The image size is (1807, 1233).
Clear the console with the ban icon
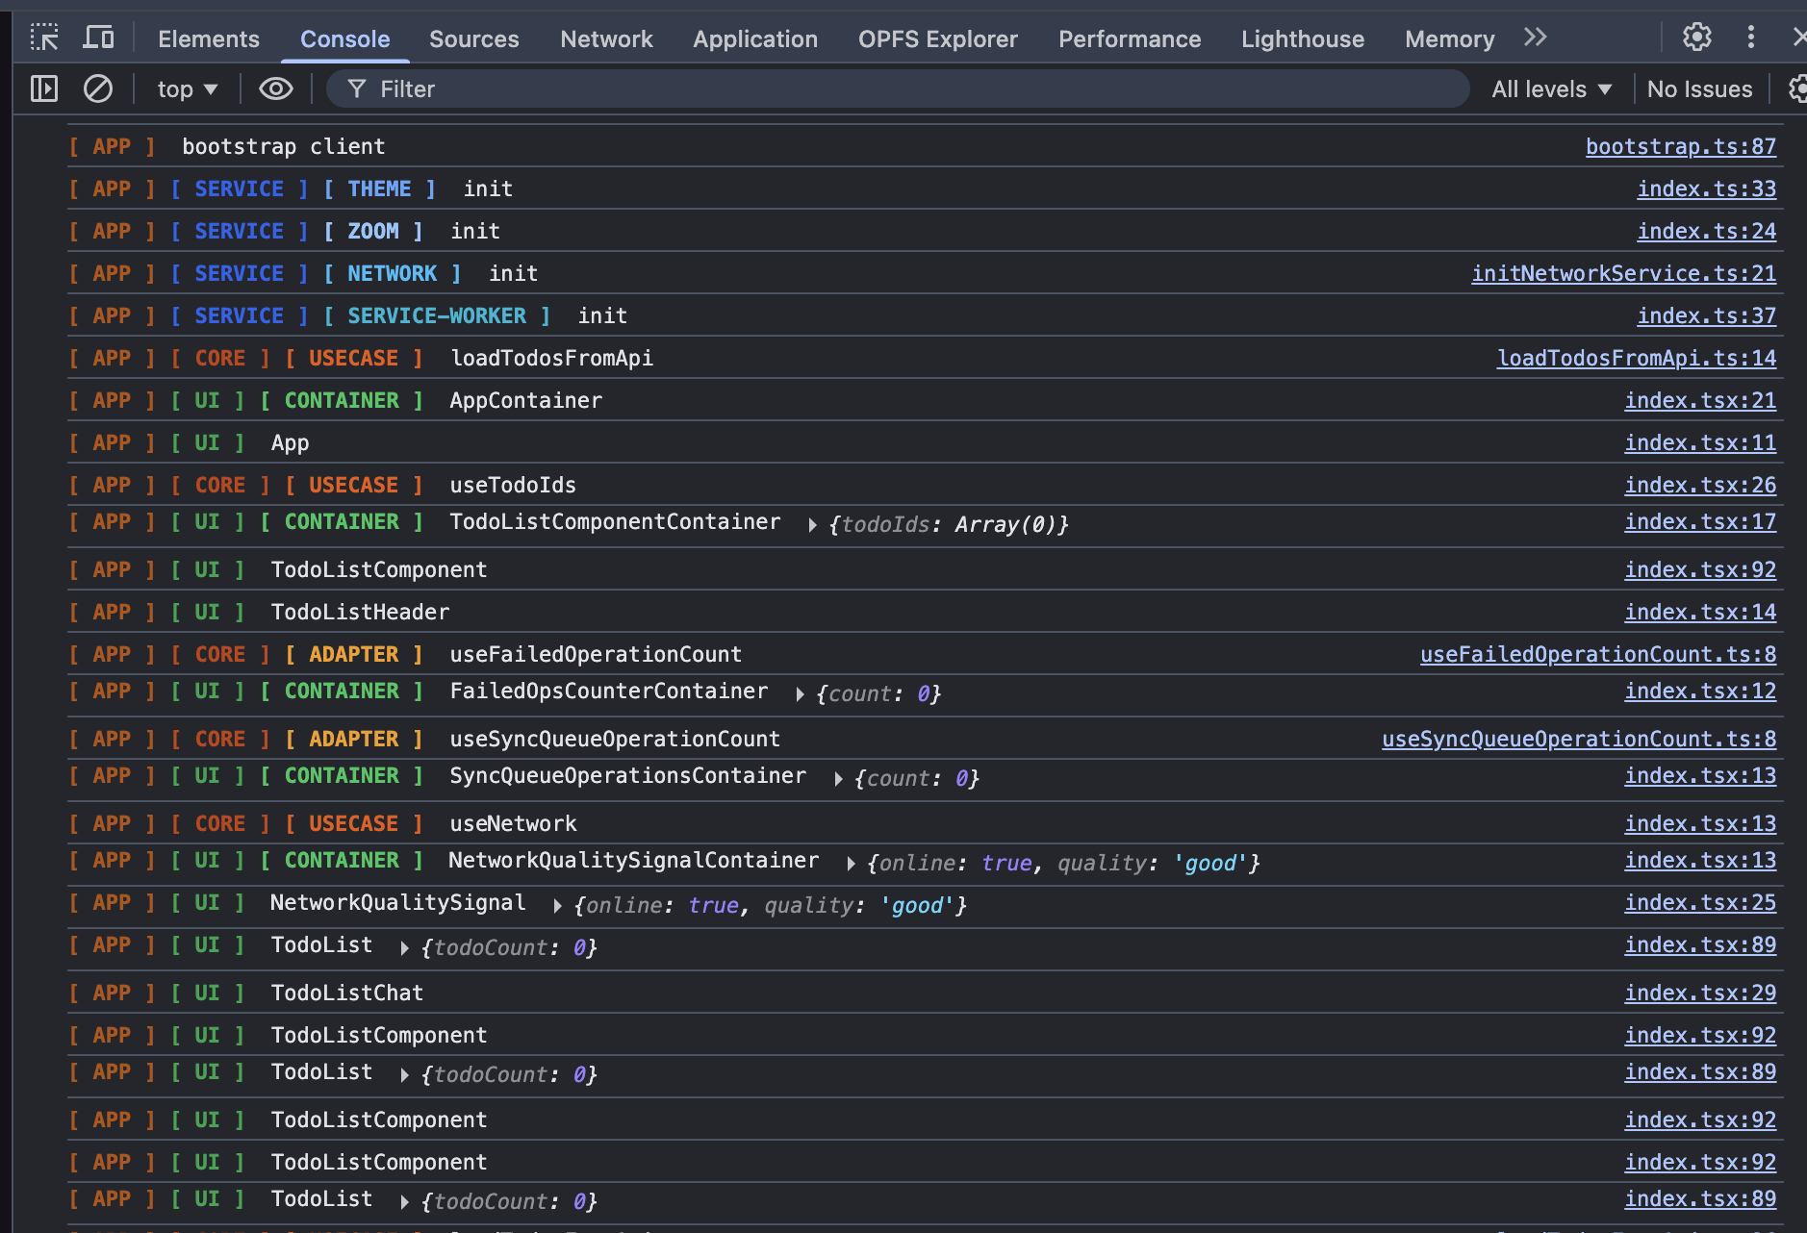coord(97,88)
